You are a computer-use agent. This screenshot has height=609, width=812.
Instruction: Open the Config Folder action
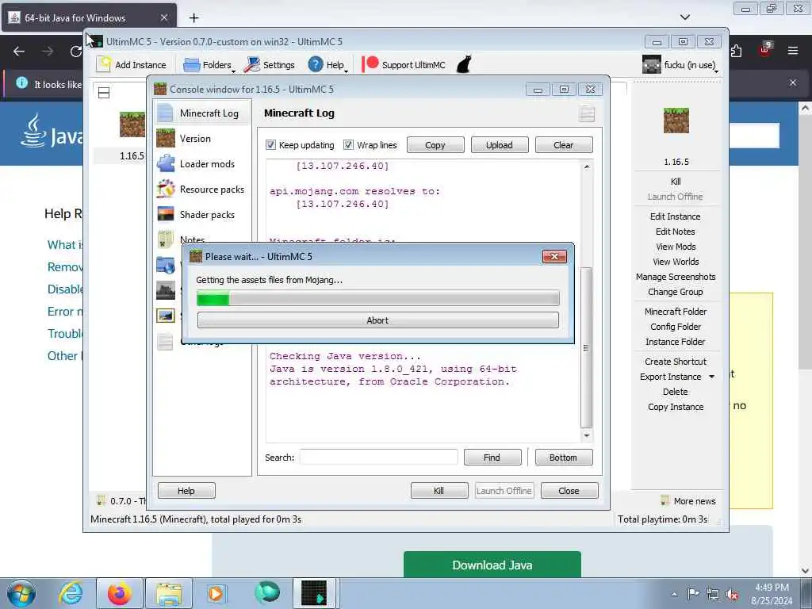point(676,326)
